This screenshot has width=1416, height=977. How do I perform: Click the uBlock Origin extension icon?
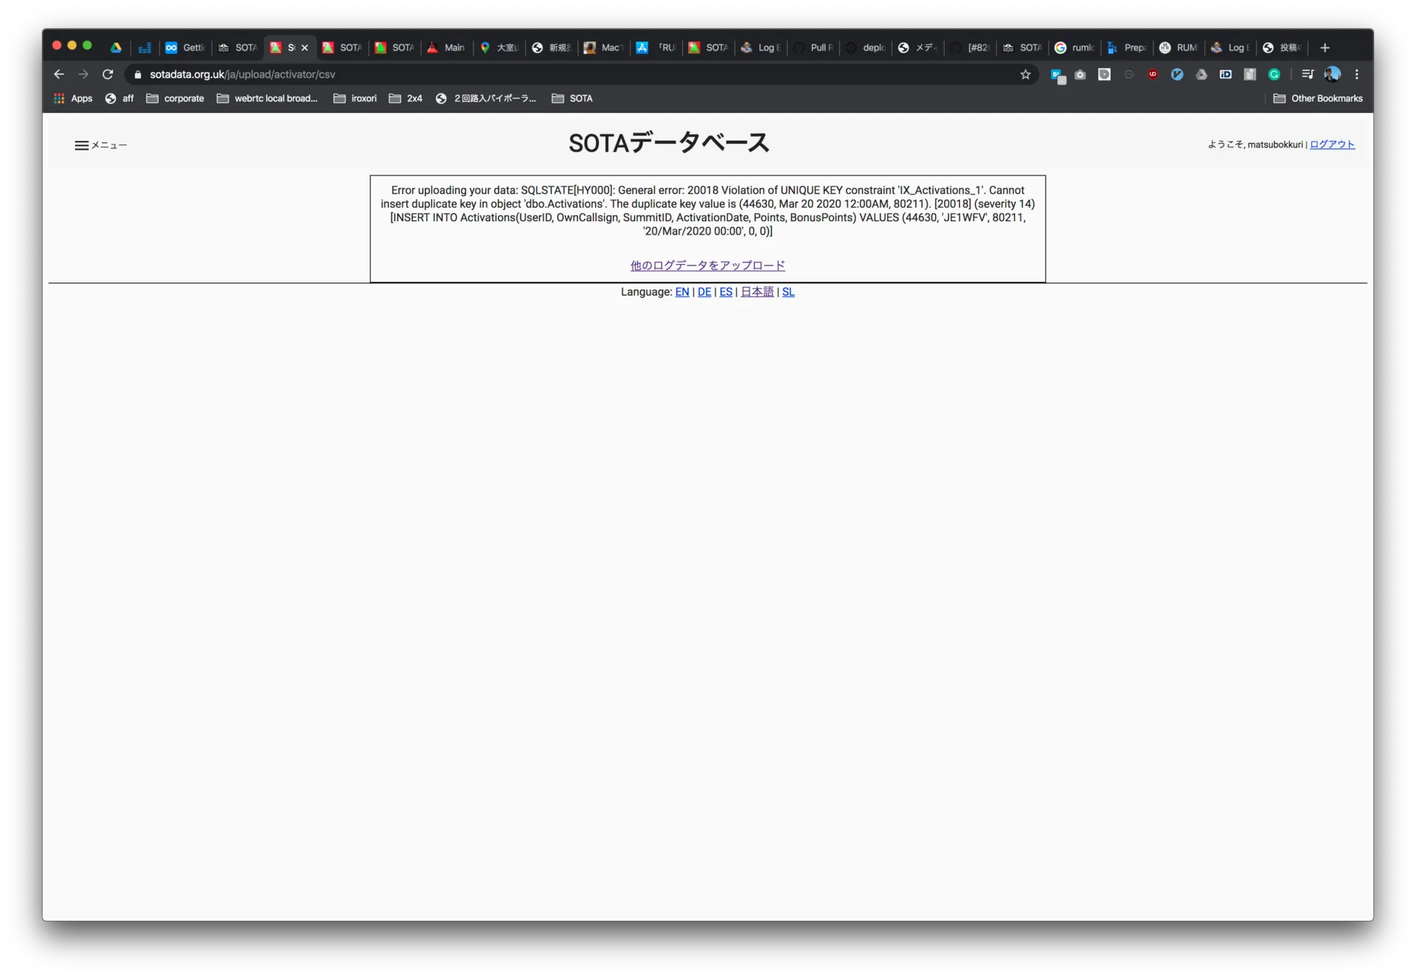[1153, 74]
